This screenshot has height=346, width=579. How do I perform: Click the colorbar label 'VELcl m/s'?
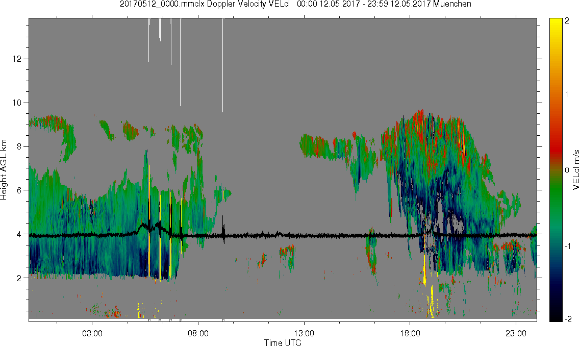click(575, 170)
